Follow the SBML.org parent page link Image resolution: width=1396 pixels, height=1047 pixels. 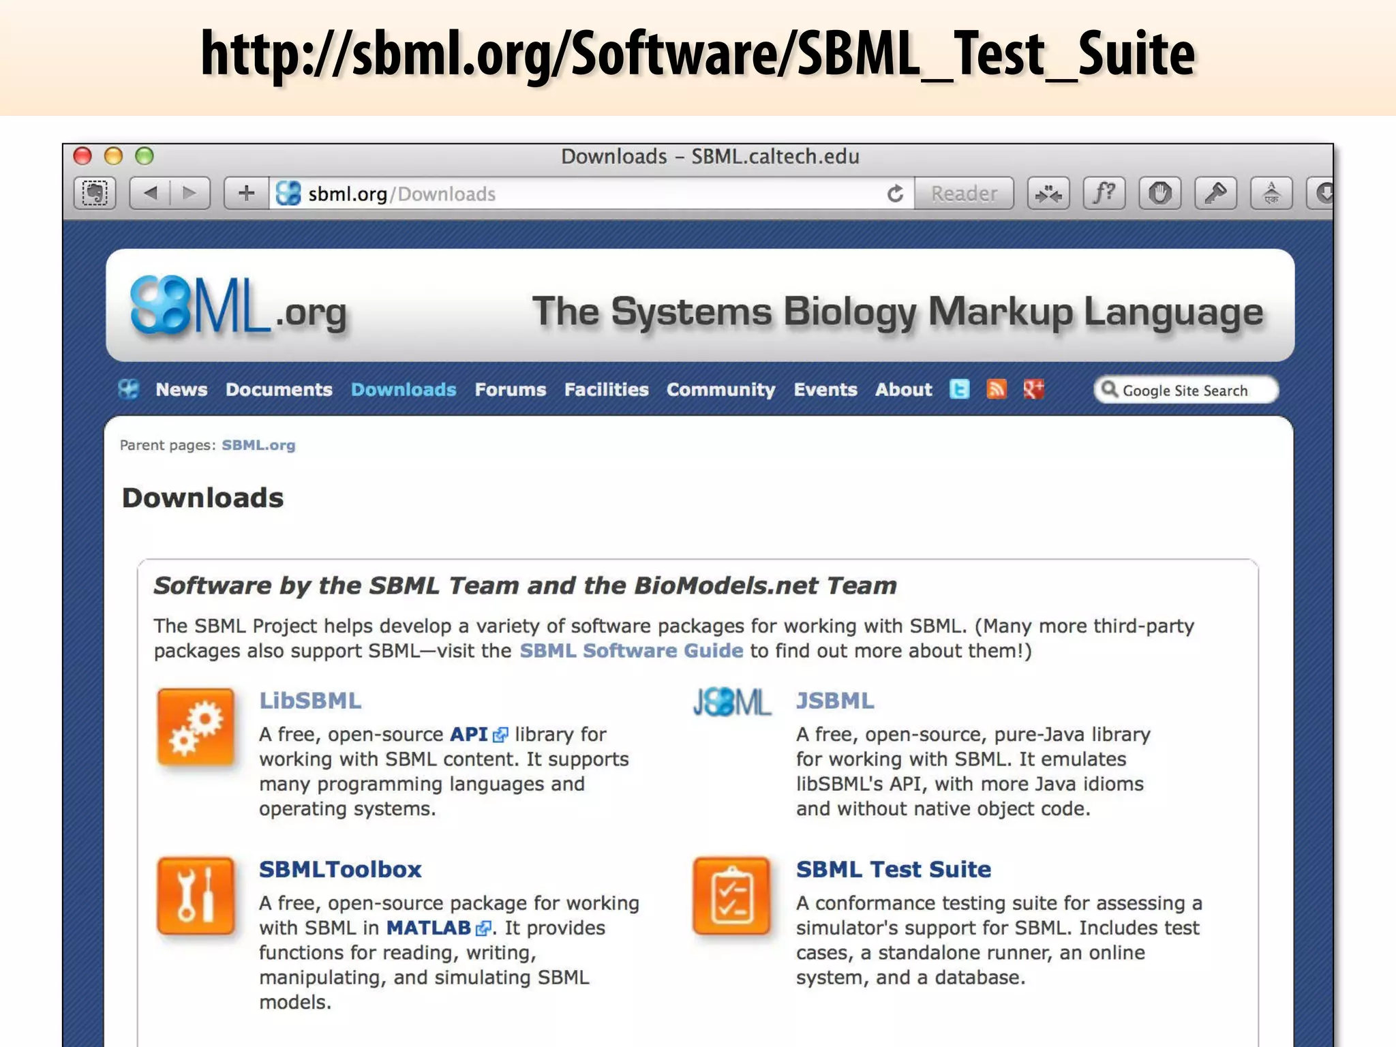click(258, 445)
